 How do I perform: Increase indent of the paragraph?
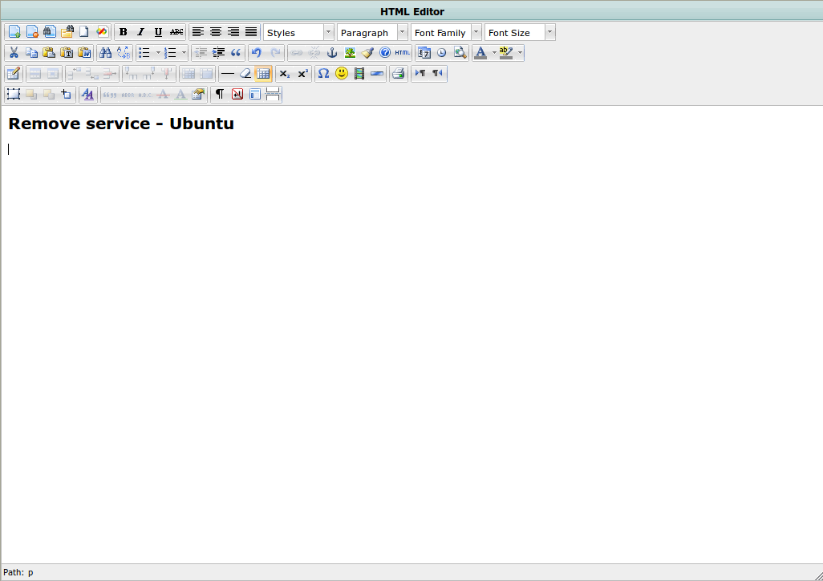tap(218, 52)
